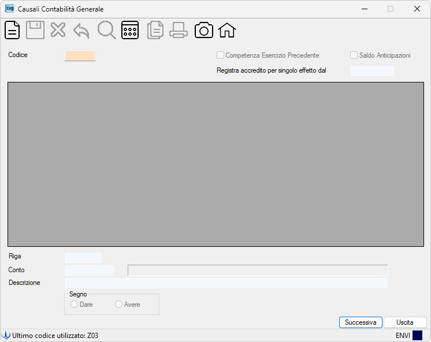Toggle the Saldo Anticipazioni checkbox
431x342 pixels.
click(x=354, y=55)
